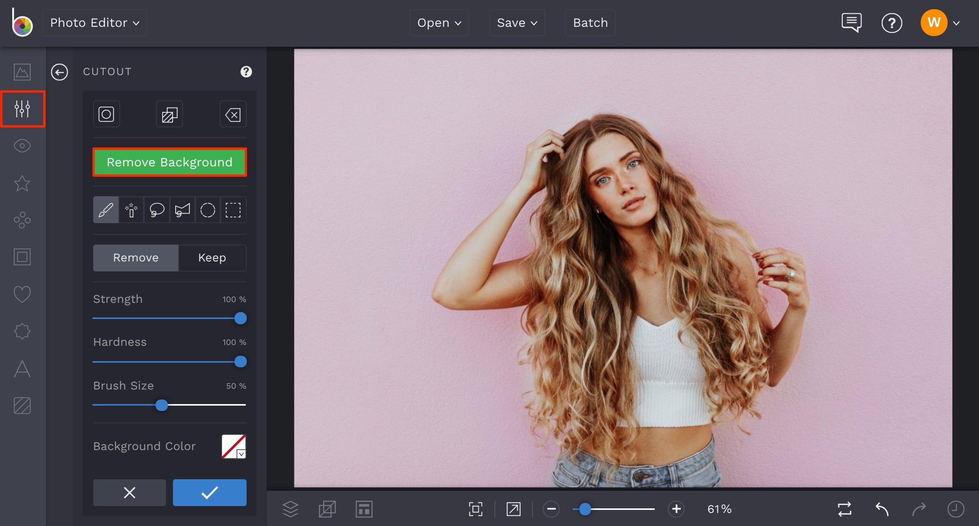Open the Background Color swatch picker
Image resolution: width=979 pixels, height=526 pixels.
pos(233,446)
